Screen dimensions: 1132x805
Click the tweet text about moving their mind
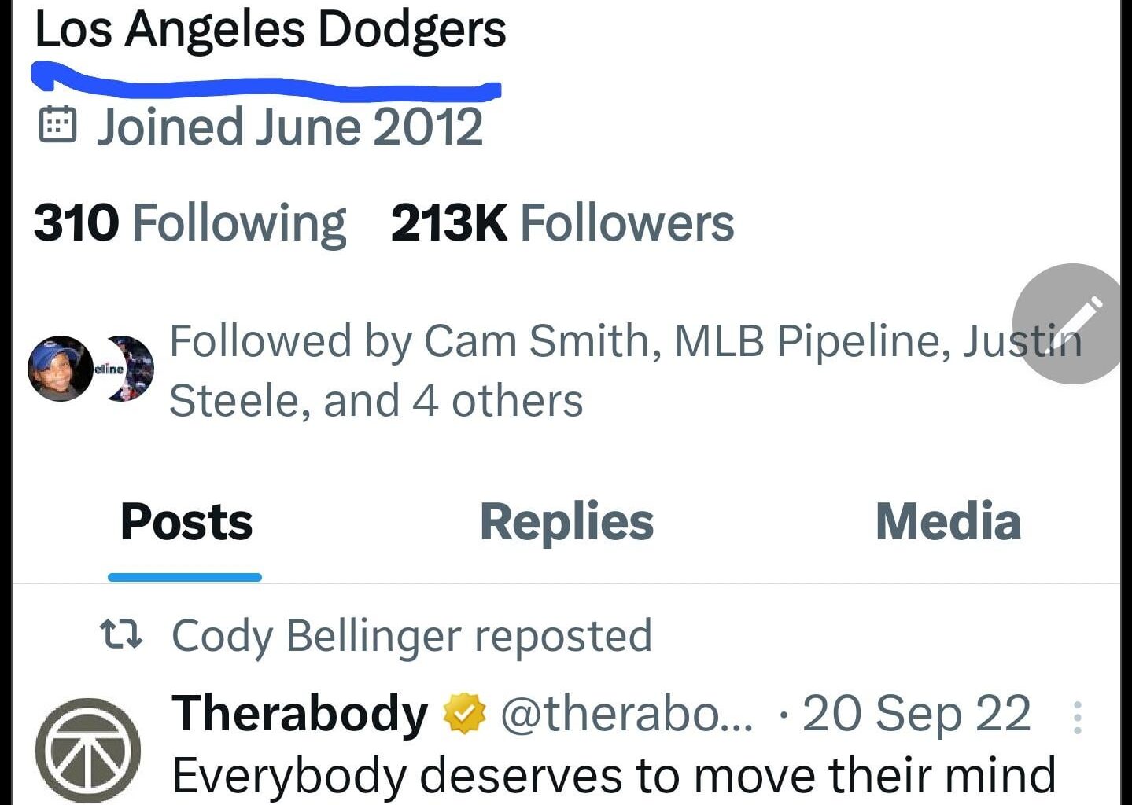click(614, 774)
